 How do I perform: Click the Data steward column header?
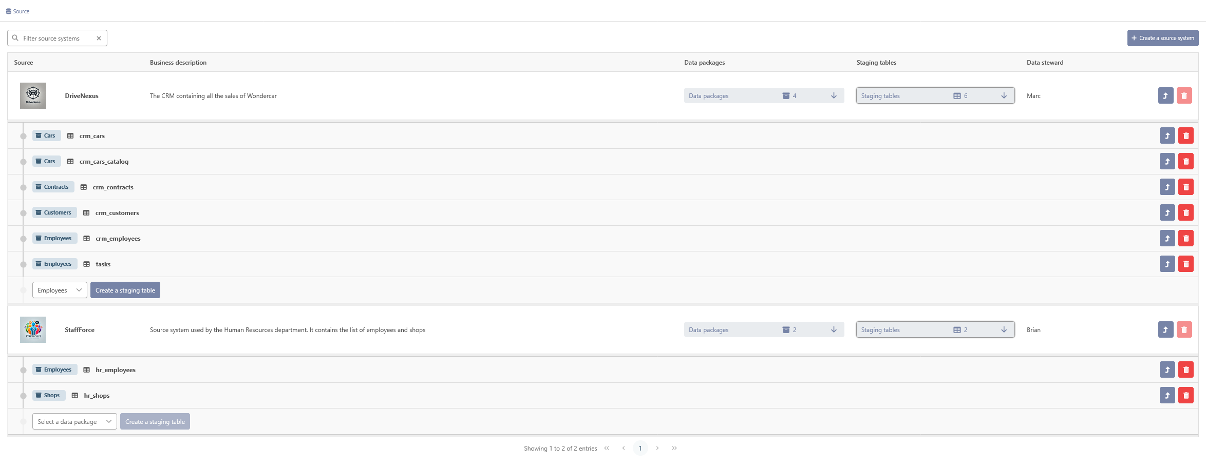1045,63
